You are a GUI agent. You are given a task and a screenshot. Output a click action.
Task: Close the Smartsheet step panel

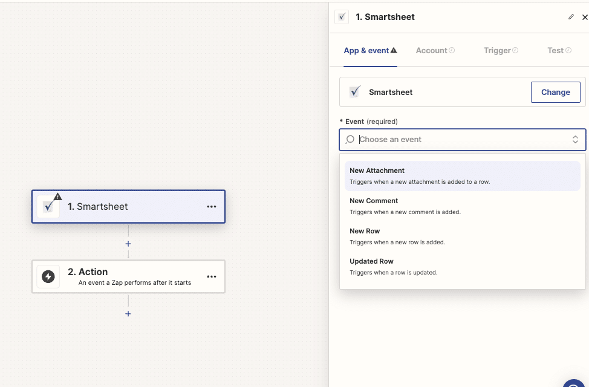585,18
